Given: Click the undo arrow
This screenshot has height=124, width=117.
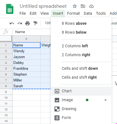Looking at the screenshot, I should [12, 23].
